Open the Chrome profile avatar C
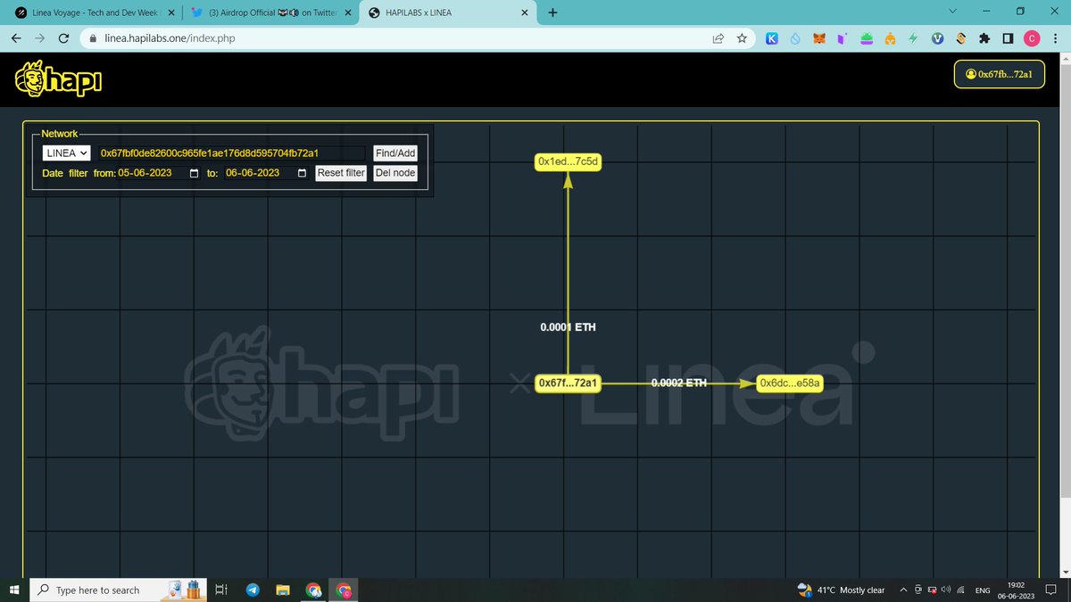The height and width of the screenshot is (602, 1071). (x=1032, y=38)
